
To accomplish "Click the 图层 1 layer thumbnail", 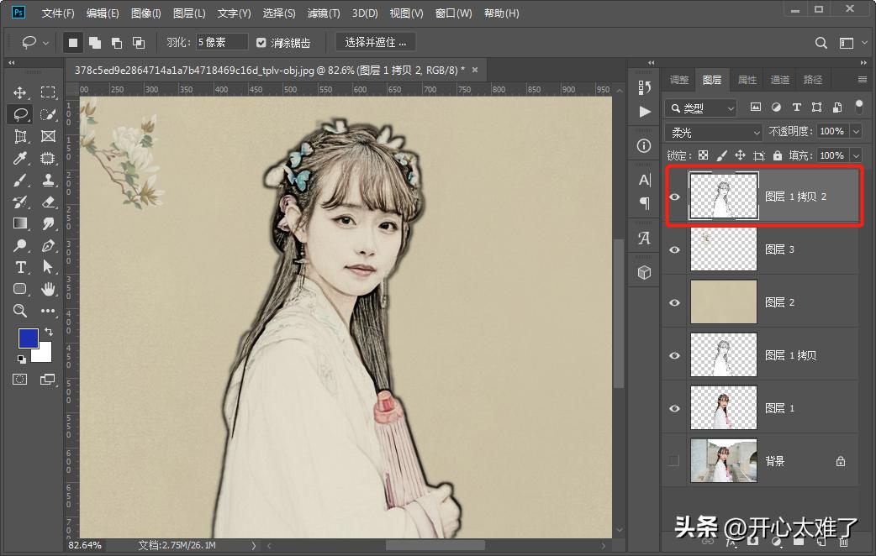I will point(722,407).
